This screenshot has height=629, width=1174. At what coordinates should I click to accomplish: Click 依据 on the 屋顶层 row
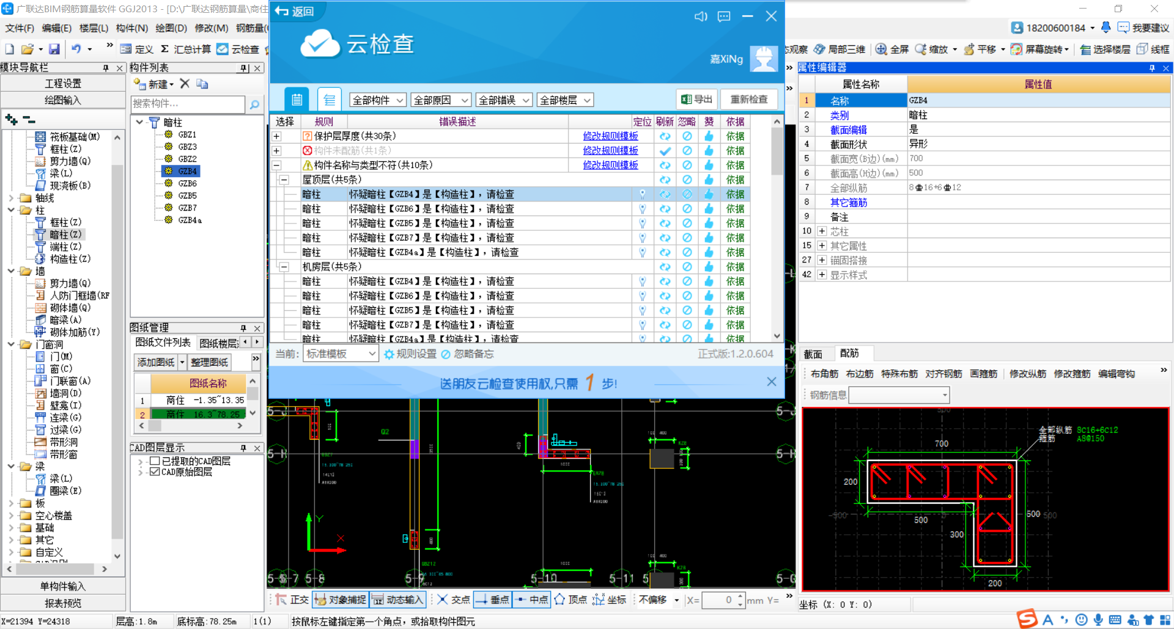[x=735, y=180]
